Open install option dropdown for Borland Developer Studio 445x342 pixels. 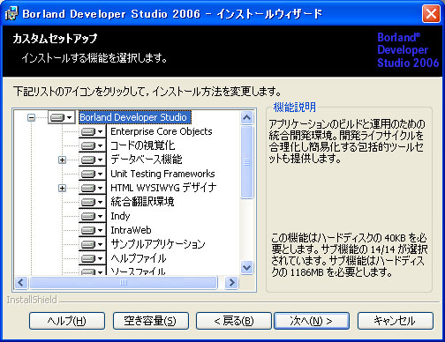point(62,117)
